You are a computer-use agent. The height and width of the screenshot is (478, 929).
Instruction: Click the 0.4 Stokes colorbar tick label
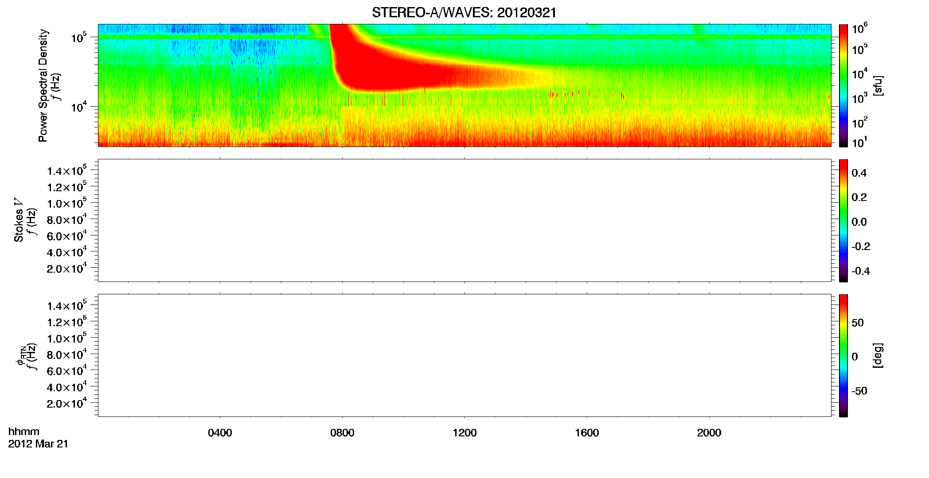pyautogui.click(x=859, y=173)
